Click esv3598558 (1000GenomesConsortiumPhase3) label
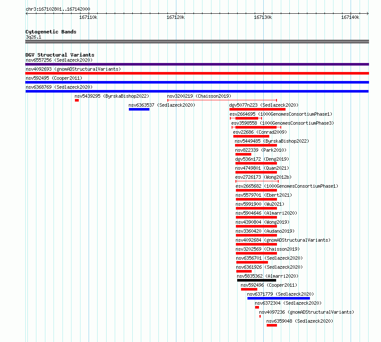The width and height of the screenshot is (381, 342). click(283, 123)
